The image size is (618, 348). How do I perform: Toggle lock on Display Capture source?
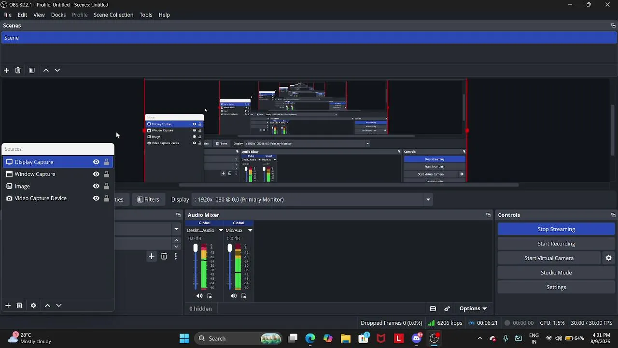coord(107,162)
